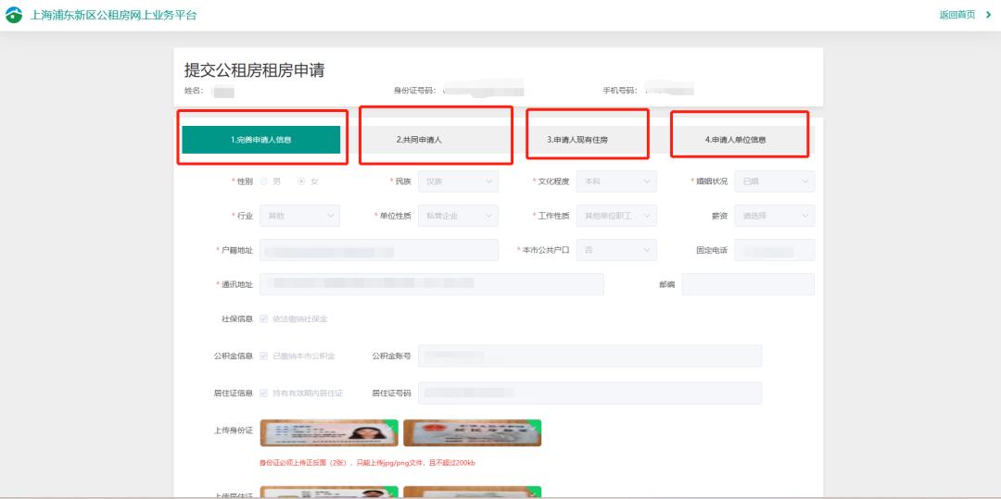
Task: Toggle the 持有有效期内居住证 checkbox
Action: click(263, 393)
